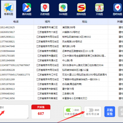The image size is (123, 123).
Task: Click the blue 开始采集 button
Action: 110,112
